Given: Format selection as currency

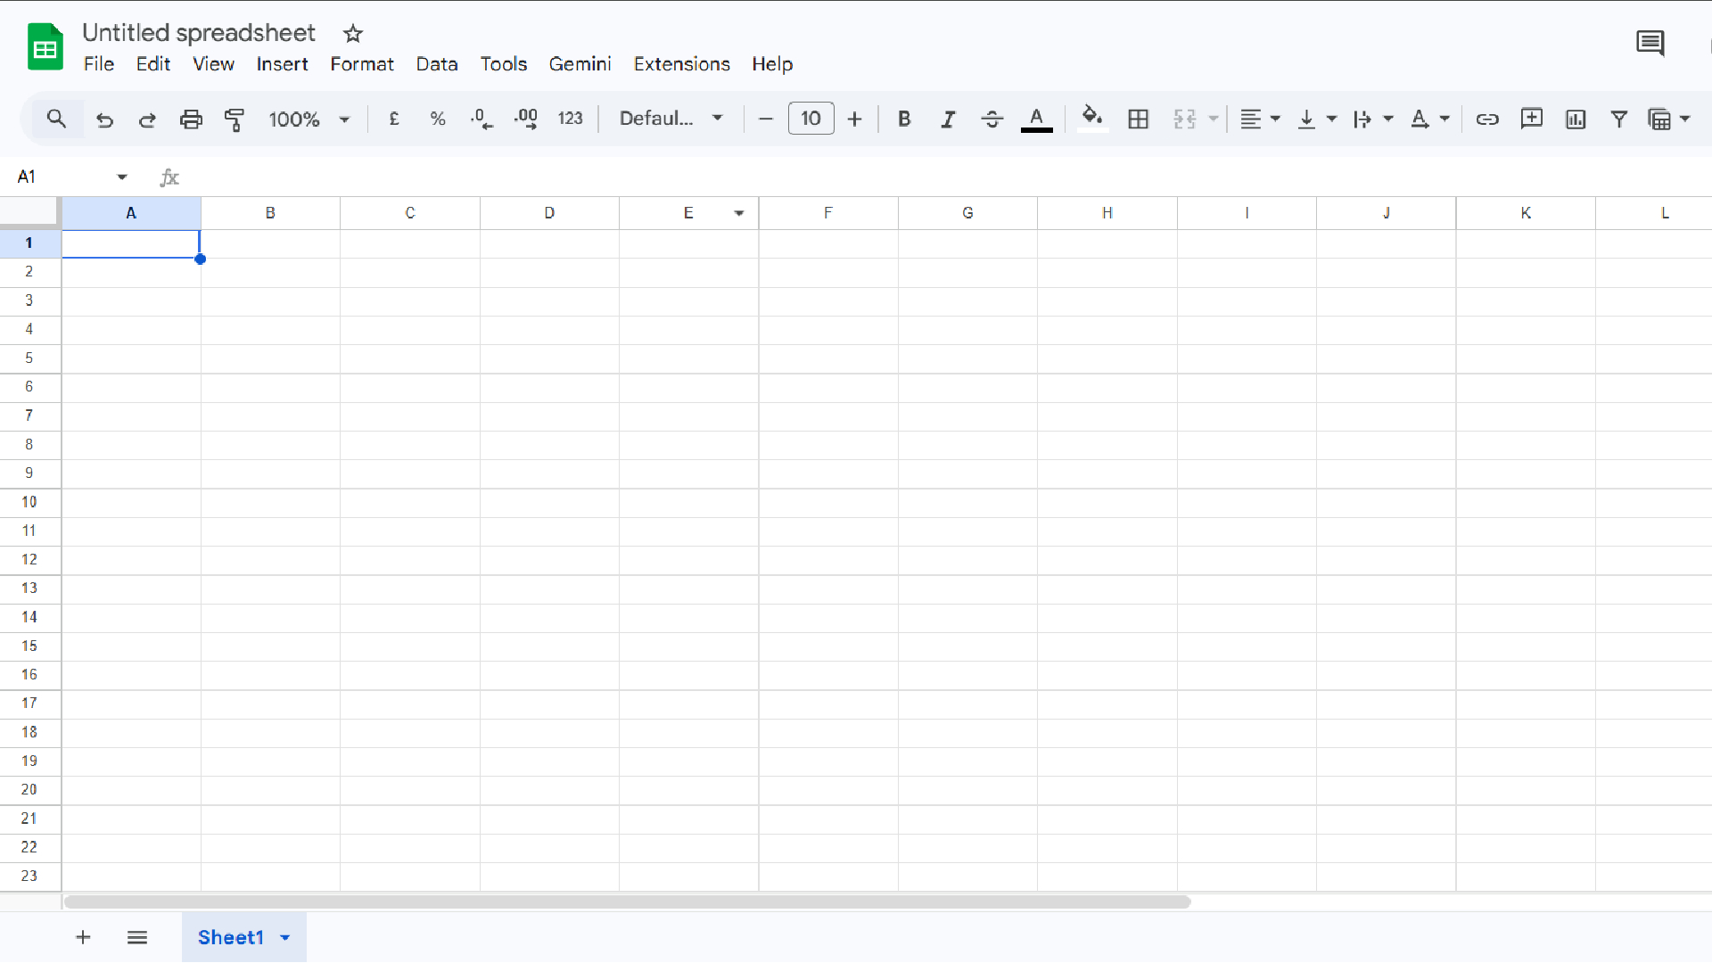Looking at the screenshot, I should tap(394, 119).
